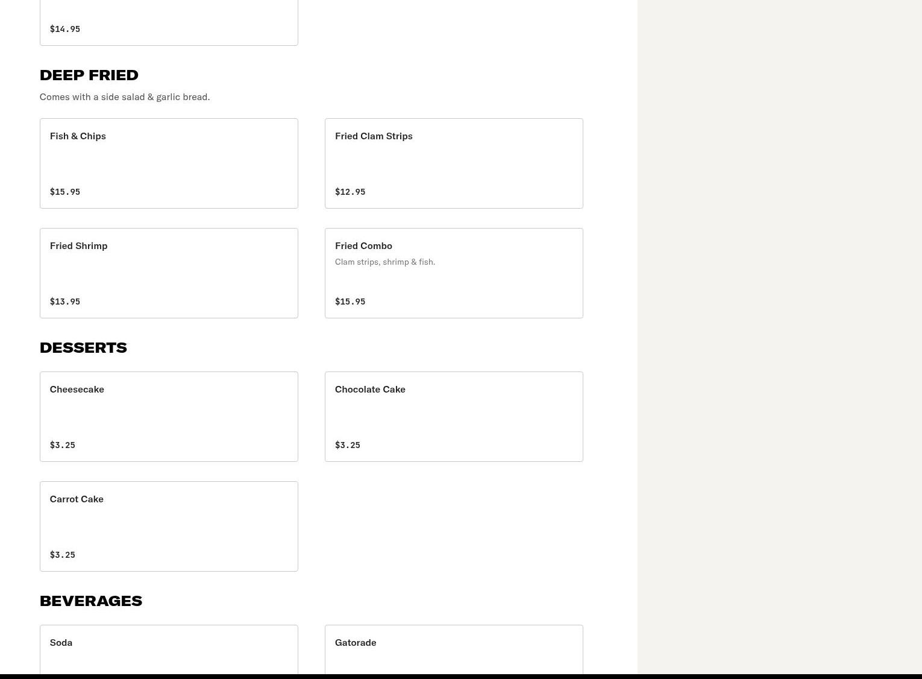The height and width of the screenshot is (679, 922).
Task: Click the Desserts section heading
Action: pyautogui.click(x=83, y=347)
